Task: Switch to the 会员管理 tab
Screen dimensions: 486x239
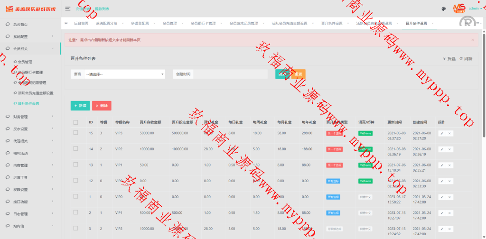Action: [169, 23]
